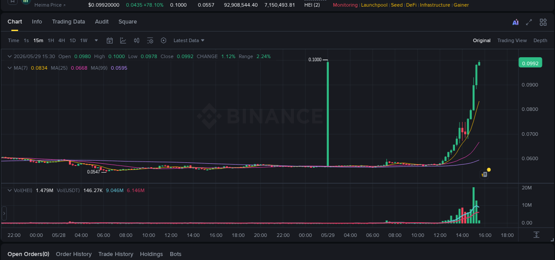
Task: Collapse the OHLC info row chevron
Action: click(x=10, y=56)
